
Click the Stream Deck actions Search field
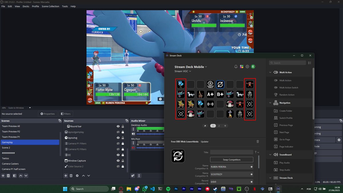point(288,63)
